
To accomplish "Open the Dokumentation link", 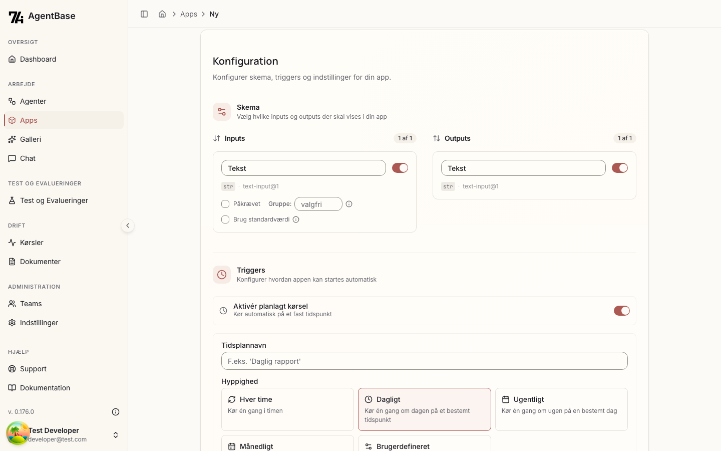I will pyautogui.click(x=64, y=388).
